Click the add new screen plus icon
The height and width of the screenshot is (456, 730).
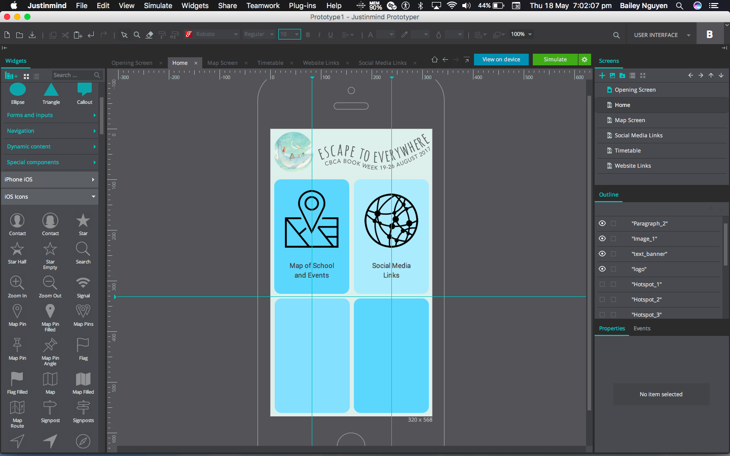[x=602, y=75]
